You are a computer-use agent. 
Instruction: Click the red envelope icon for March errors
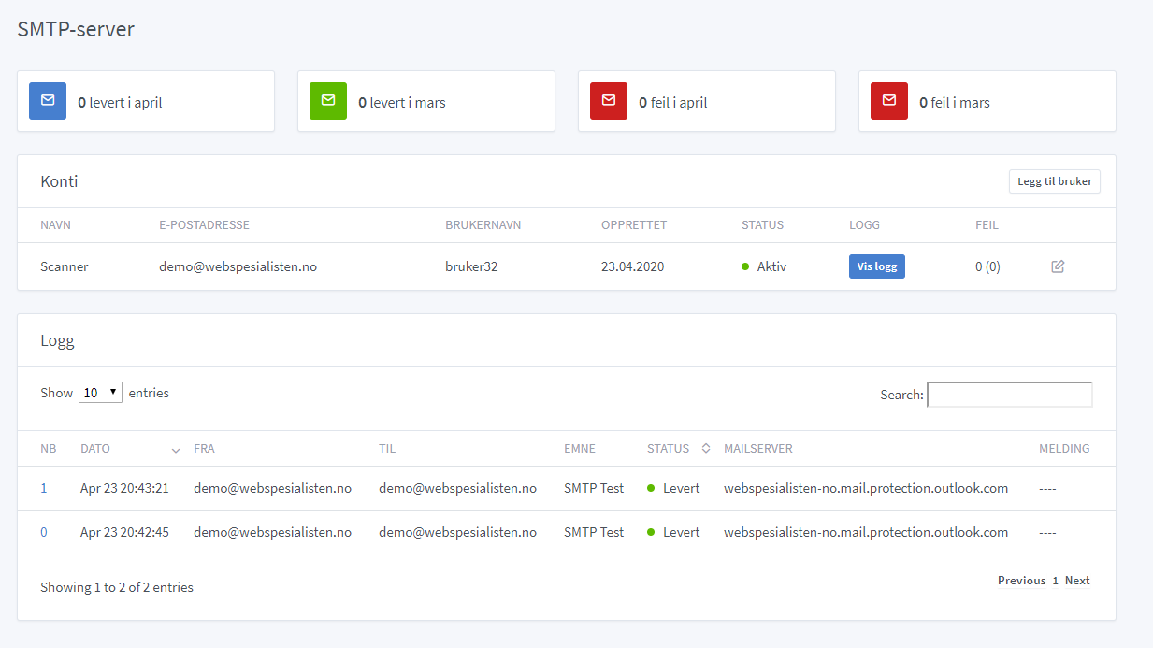coord(889,101)
